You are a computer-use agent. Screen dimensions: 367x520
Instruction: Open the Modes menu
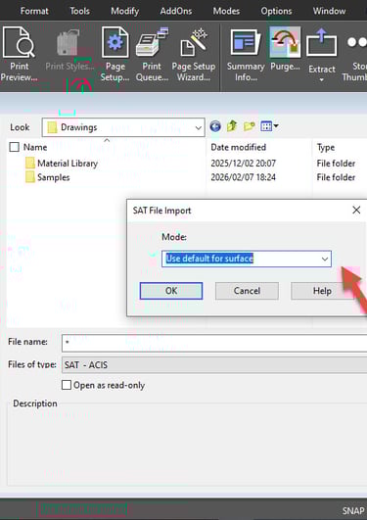pos(226,11)
